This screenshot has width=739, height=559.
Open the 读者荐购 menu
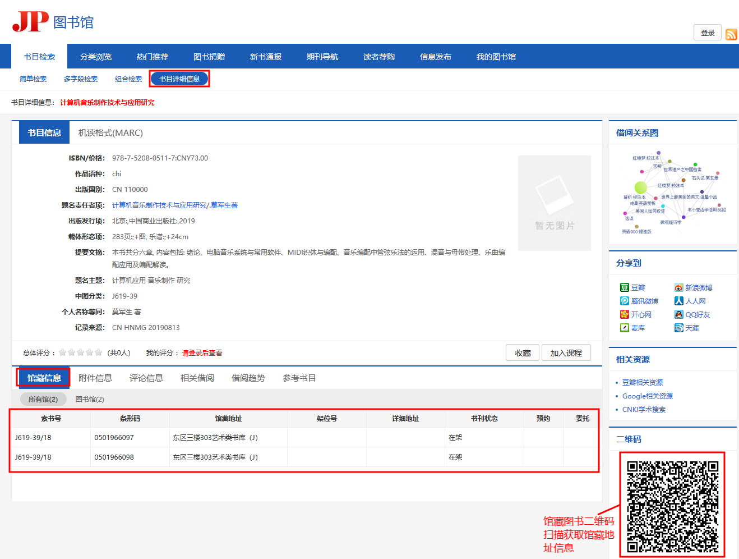(379, 57)
